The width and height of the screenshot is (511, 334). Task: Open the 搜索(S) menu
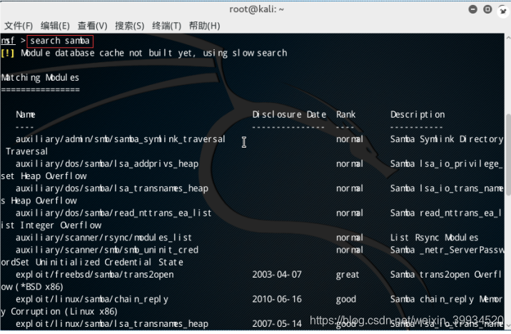[129, 26]
